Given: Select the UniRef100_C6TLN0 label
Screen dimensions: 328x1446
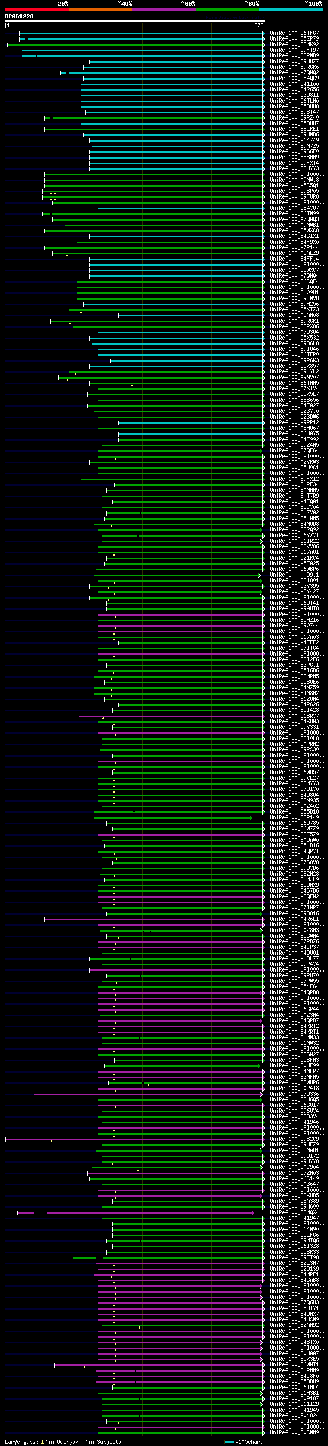Looking at the screenshot, I should point(294,101).
